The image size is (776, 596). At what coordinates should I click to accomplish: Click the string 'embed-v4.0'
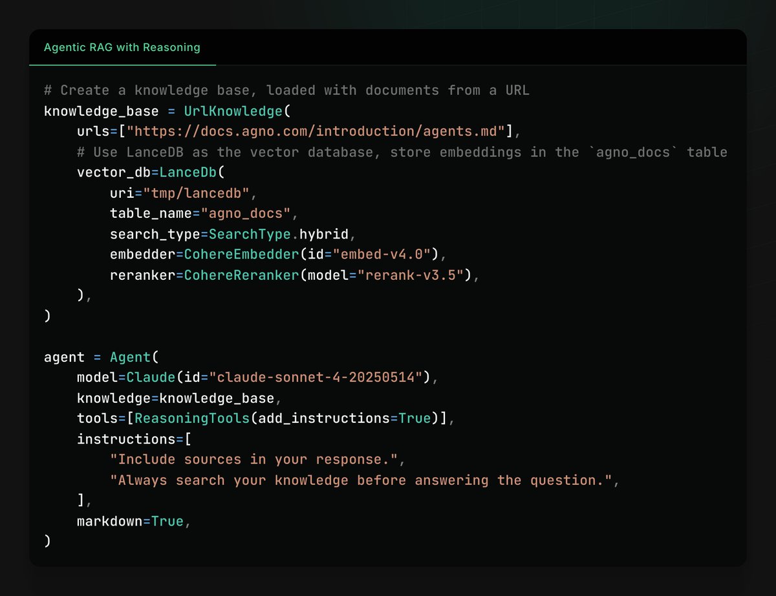pos(382,255)
